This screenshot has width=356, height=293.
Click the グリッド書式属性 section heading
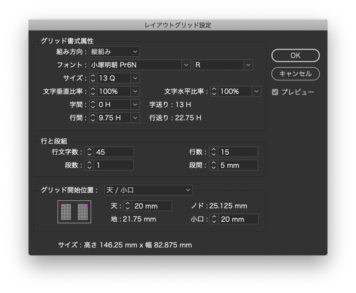click(67, 41)
